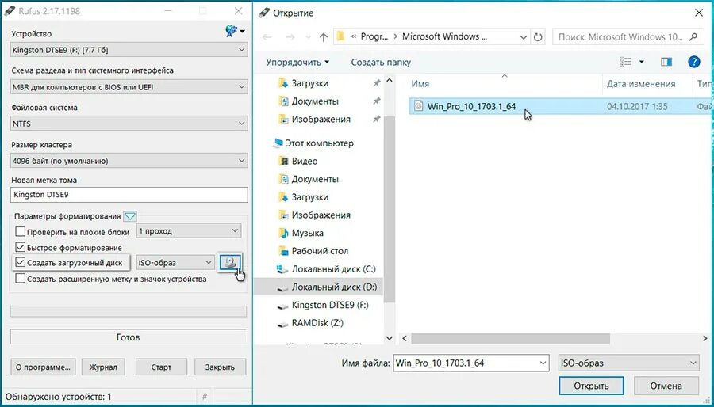Toggle 'Создать загрузочный диск' checkbox

20,263
